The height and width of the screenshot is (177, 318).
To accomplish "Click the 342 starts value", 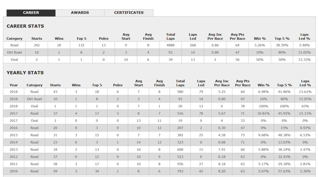I will pyautogui.click(x=37, y=45).
